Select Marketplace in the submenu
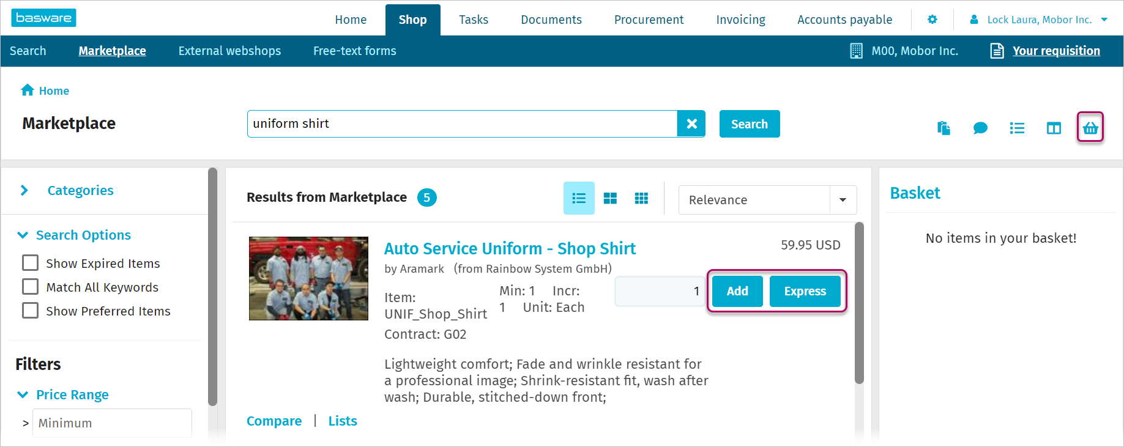This screenshot has height=447, width=1124. (112, 51)
